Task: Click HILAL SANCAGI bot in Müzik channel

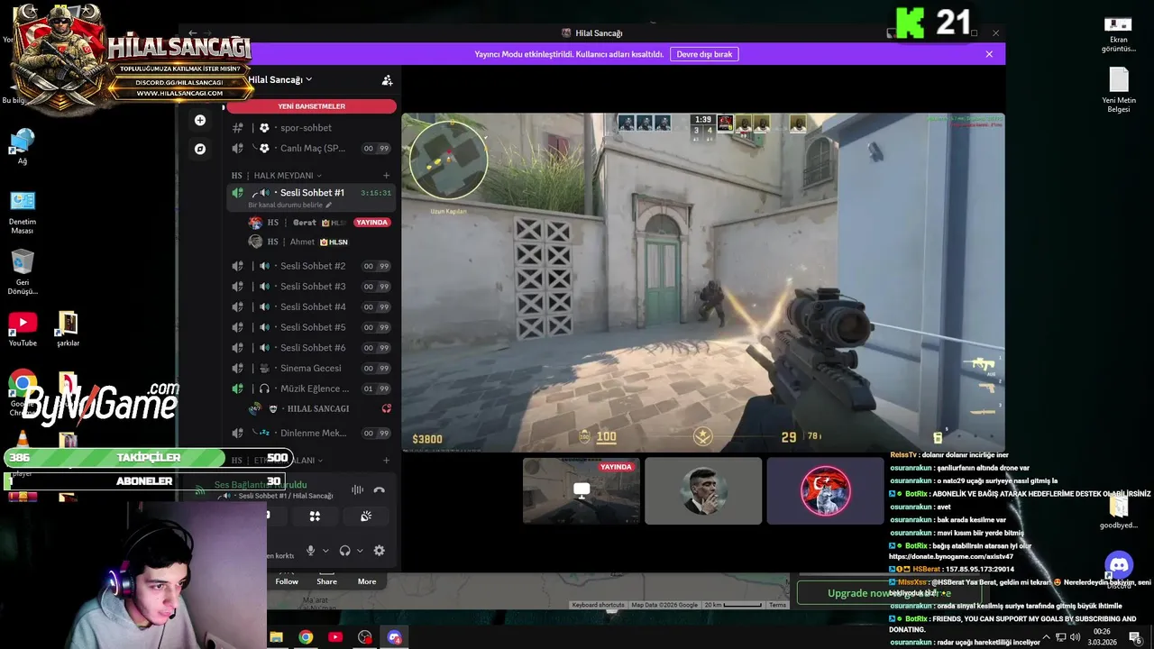Action: tap(318, 408)
